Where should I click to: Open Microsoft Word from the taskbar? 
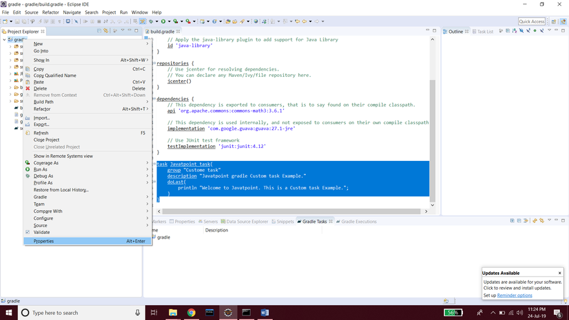click(264, 313)
